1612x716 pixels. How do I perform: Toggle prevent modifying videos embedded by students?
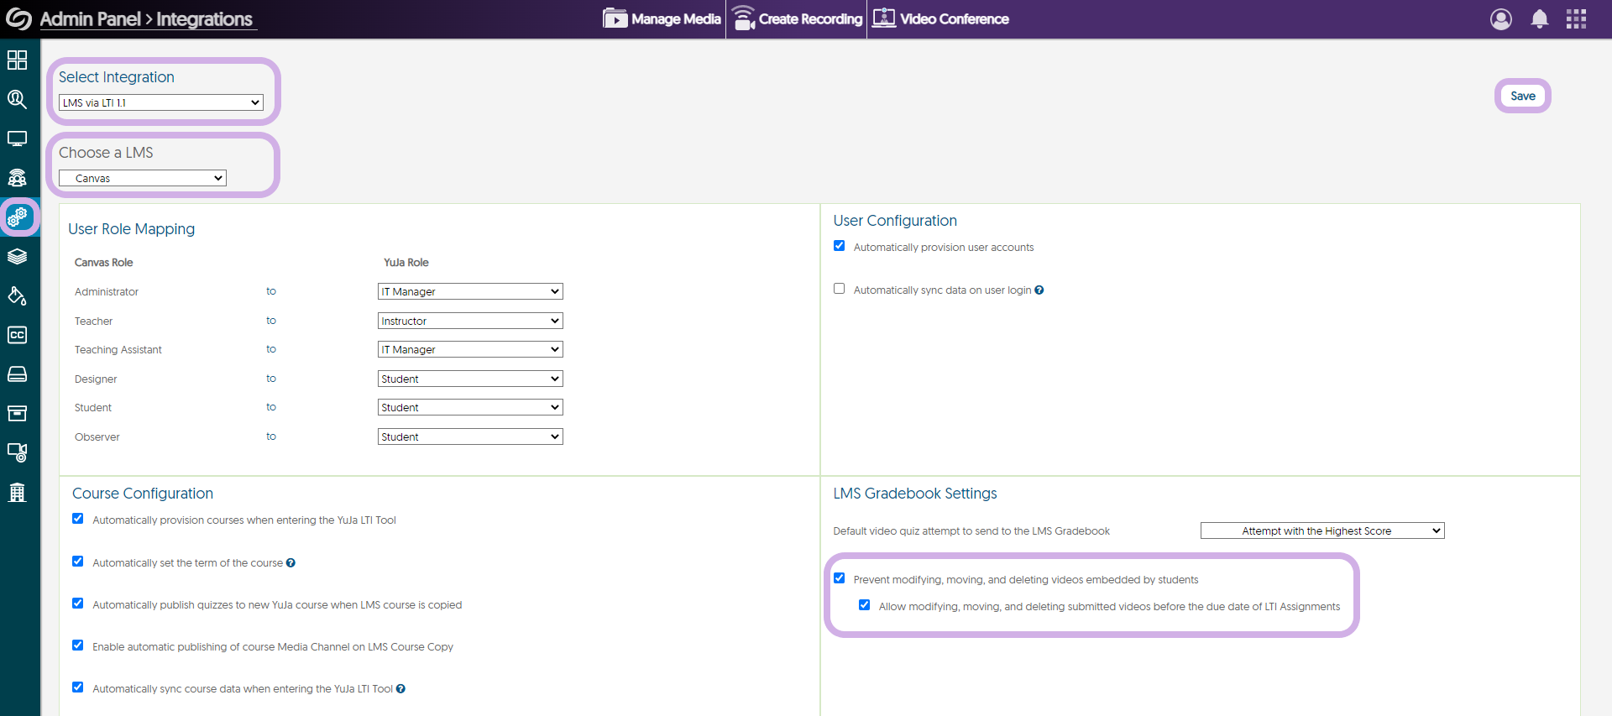(839, 578)
